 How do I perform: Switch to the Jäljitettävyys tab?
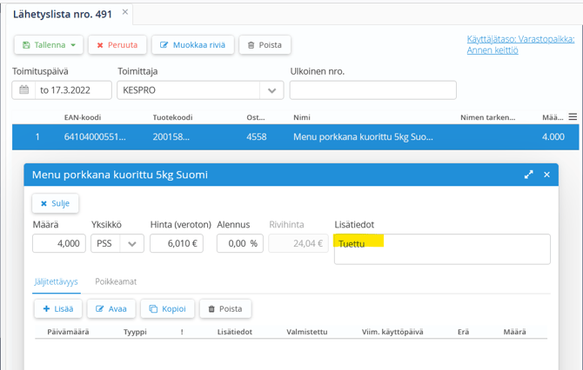click(57, 281)
